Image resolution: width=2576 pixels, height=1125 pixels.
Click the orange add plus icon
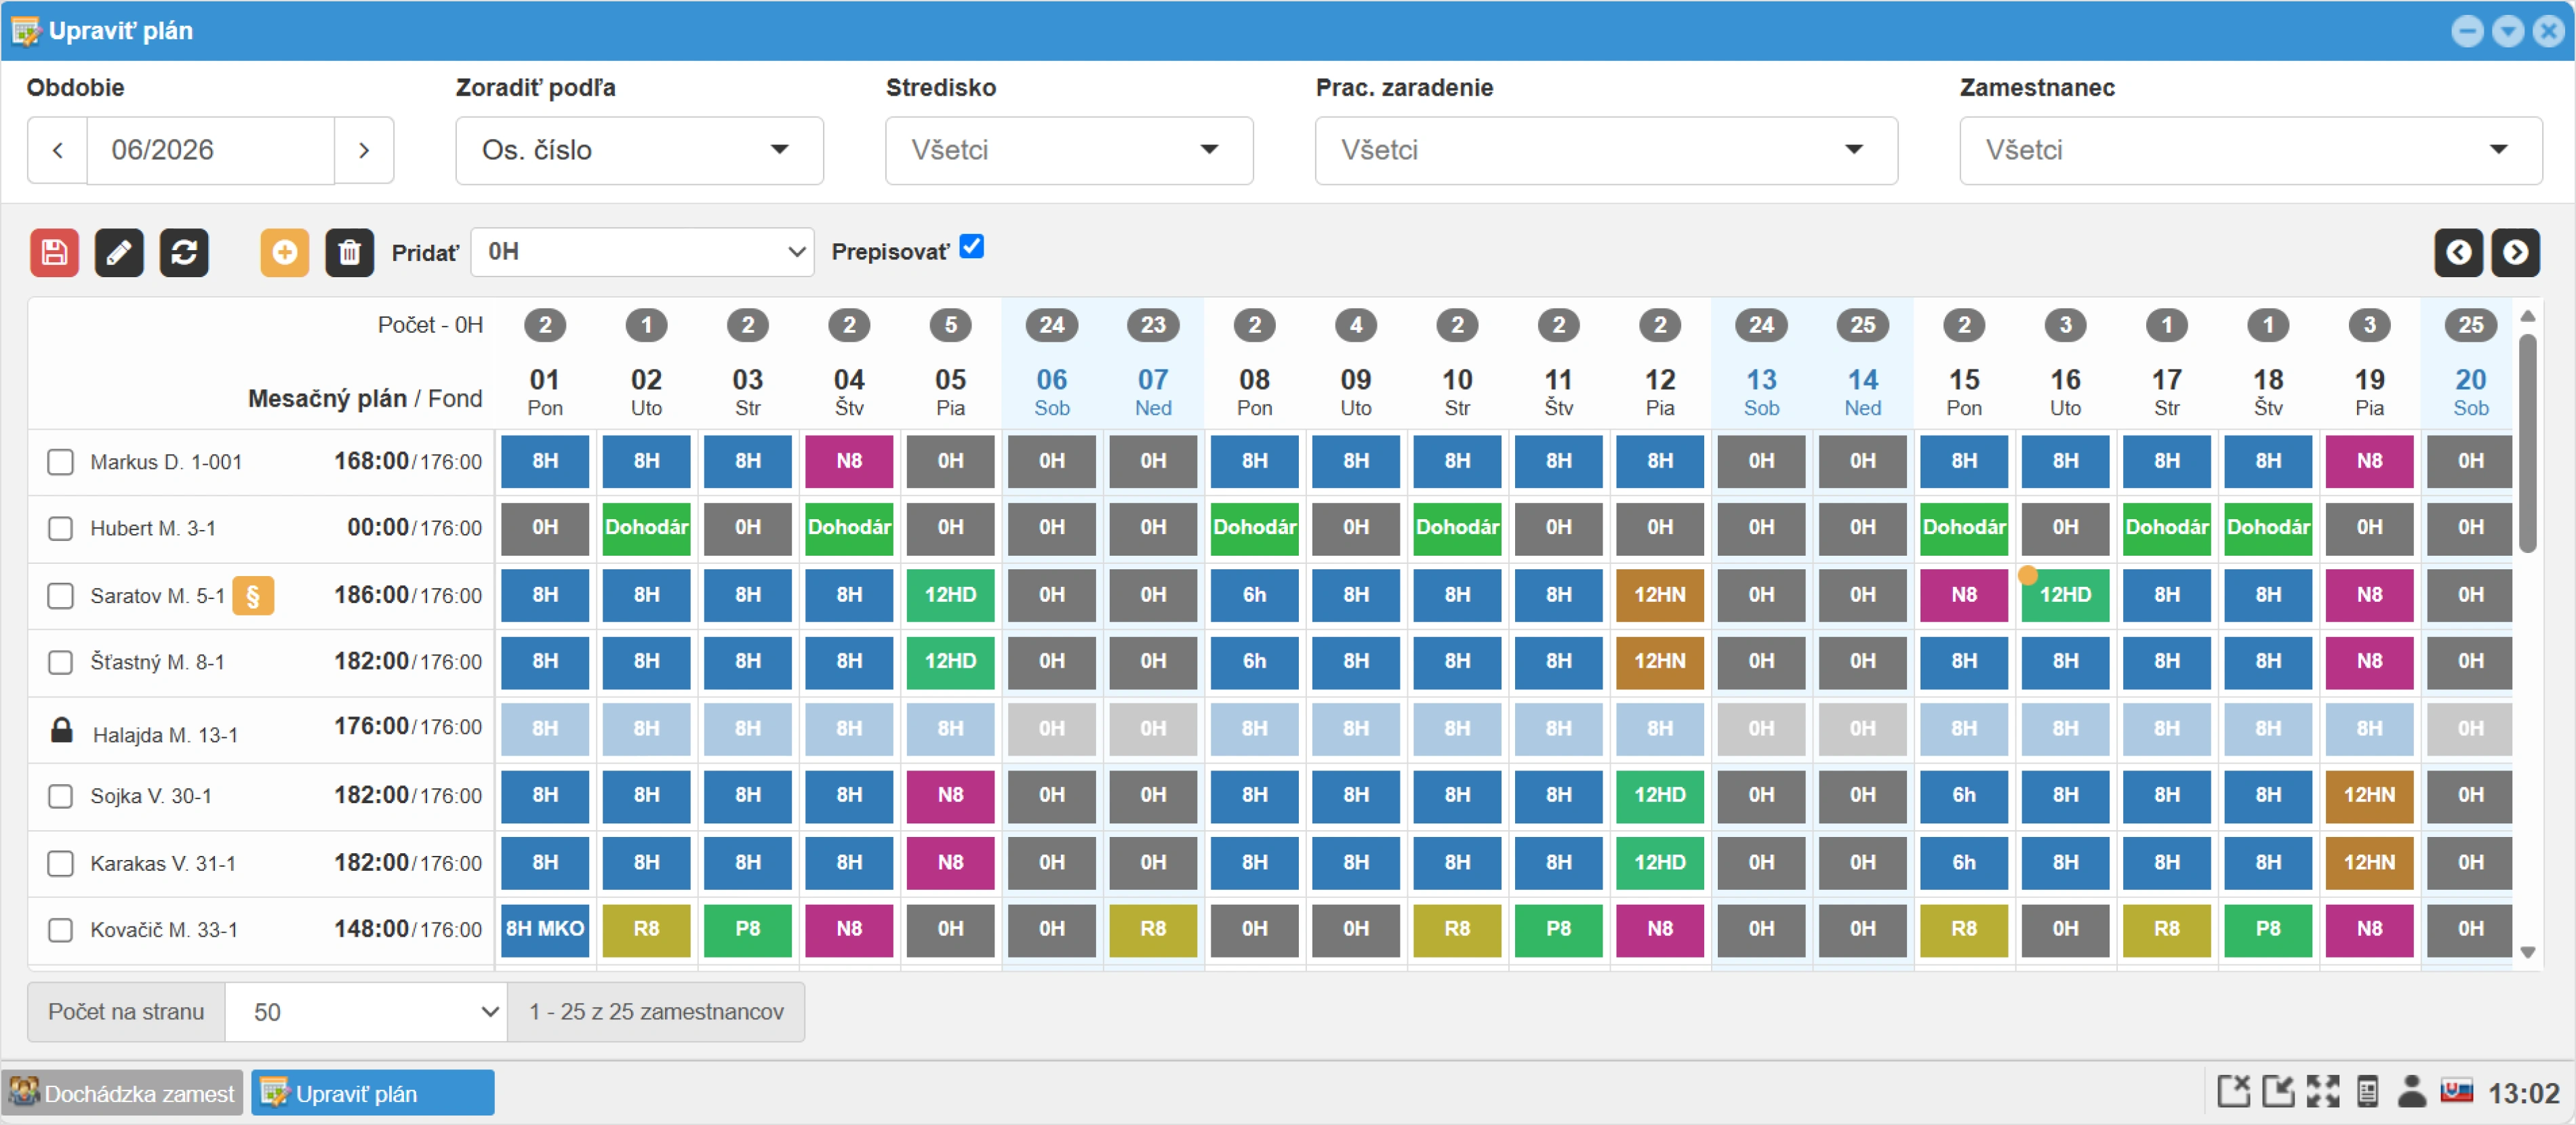[285, 252]
